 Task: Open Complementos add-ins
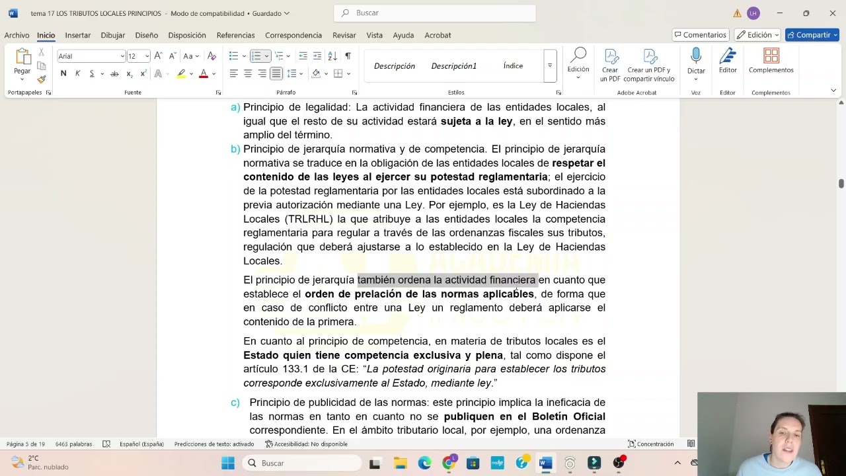(771, 61)
